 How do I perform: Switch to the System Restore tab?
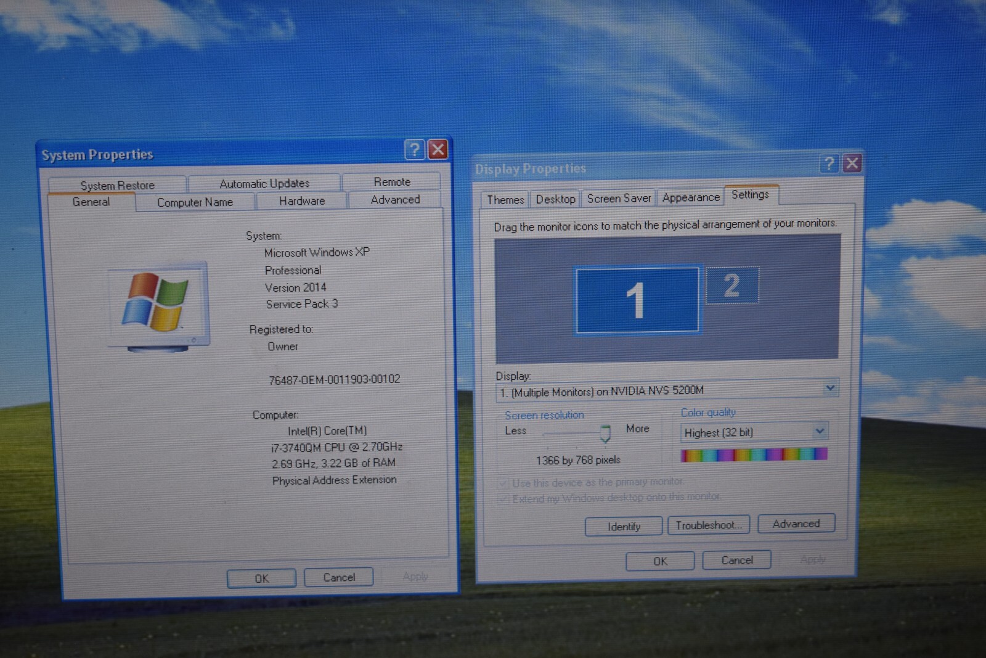pyautogui.click(x=117, y=185)
